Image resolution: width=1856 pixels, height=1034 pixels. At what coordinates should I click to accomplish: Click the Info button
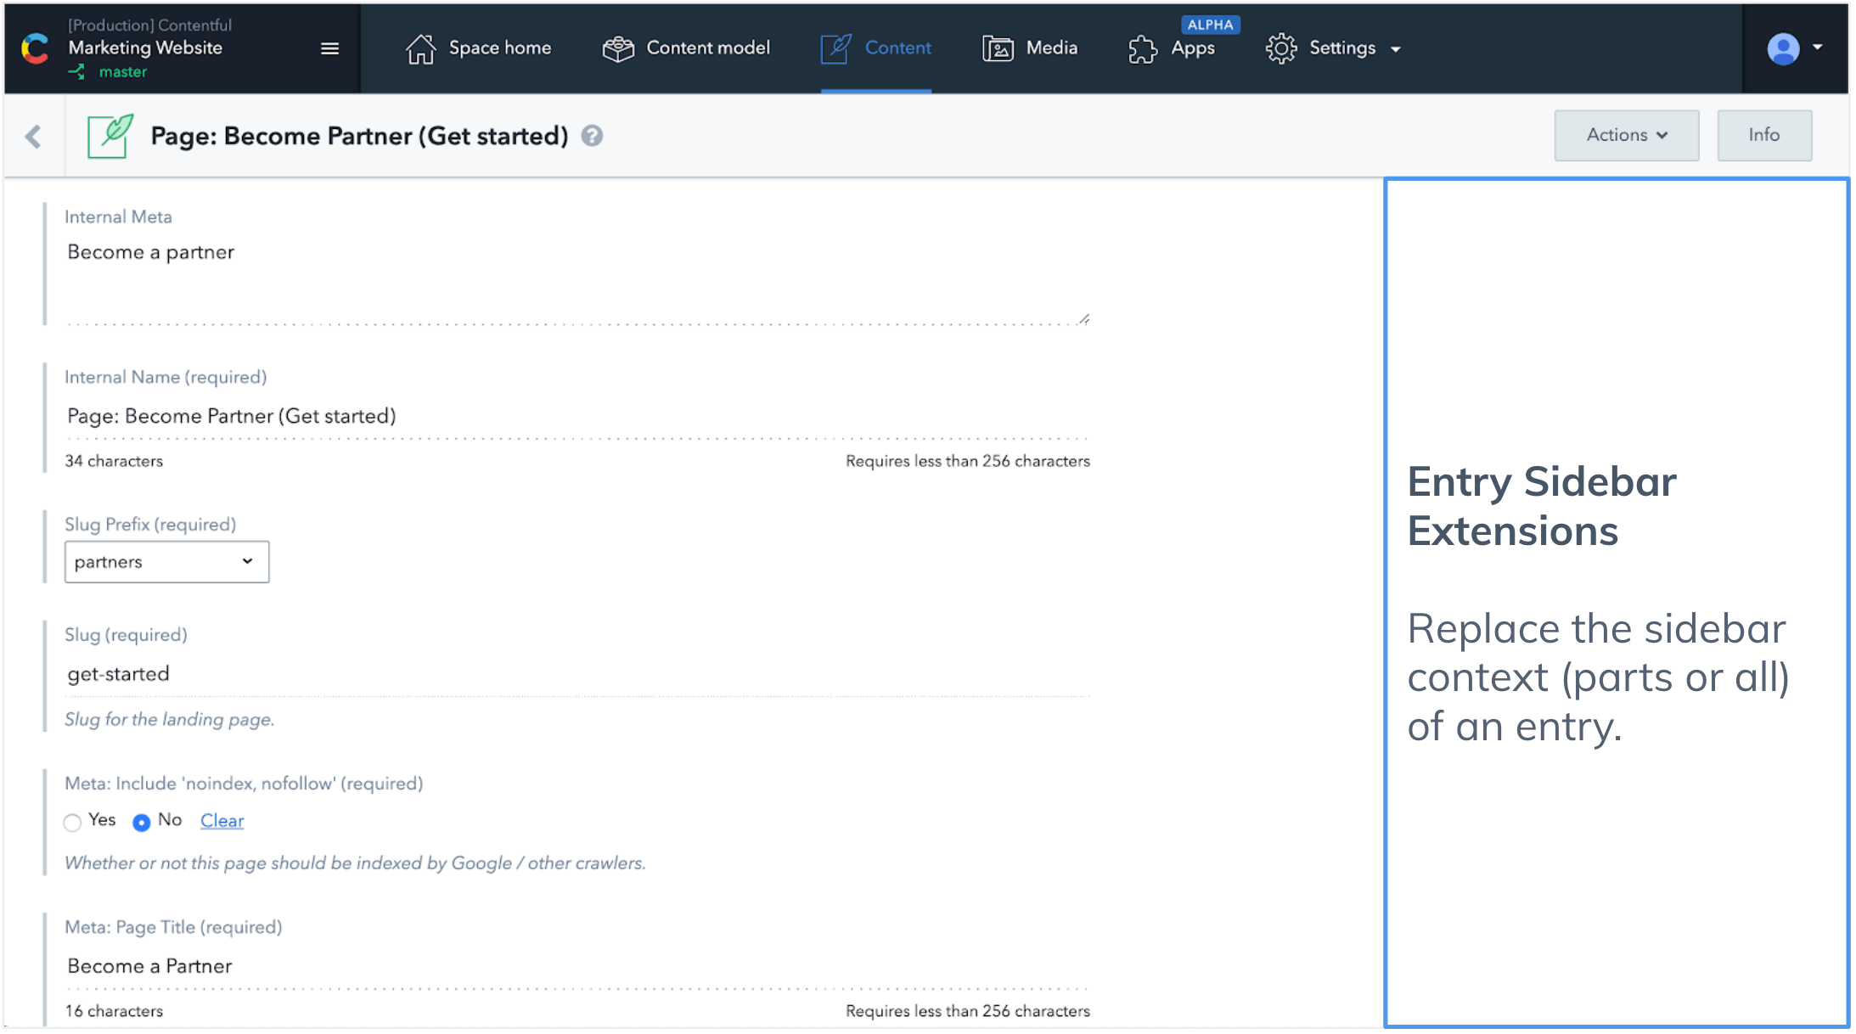point(1764,134)
